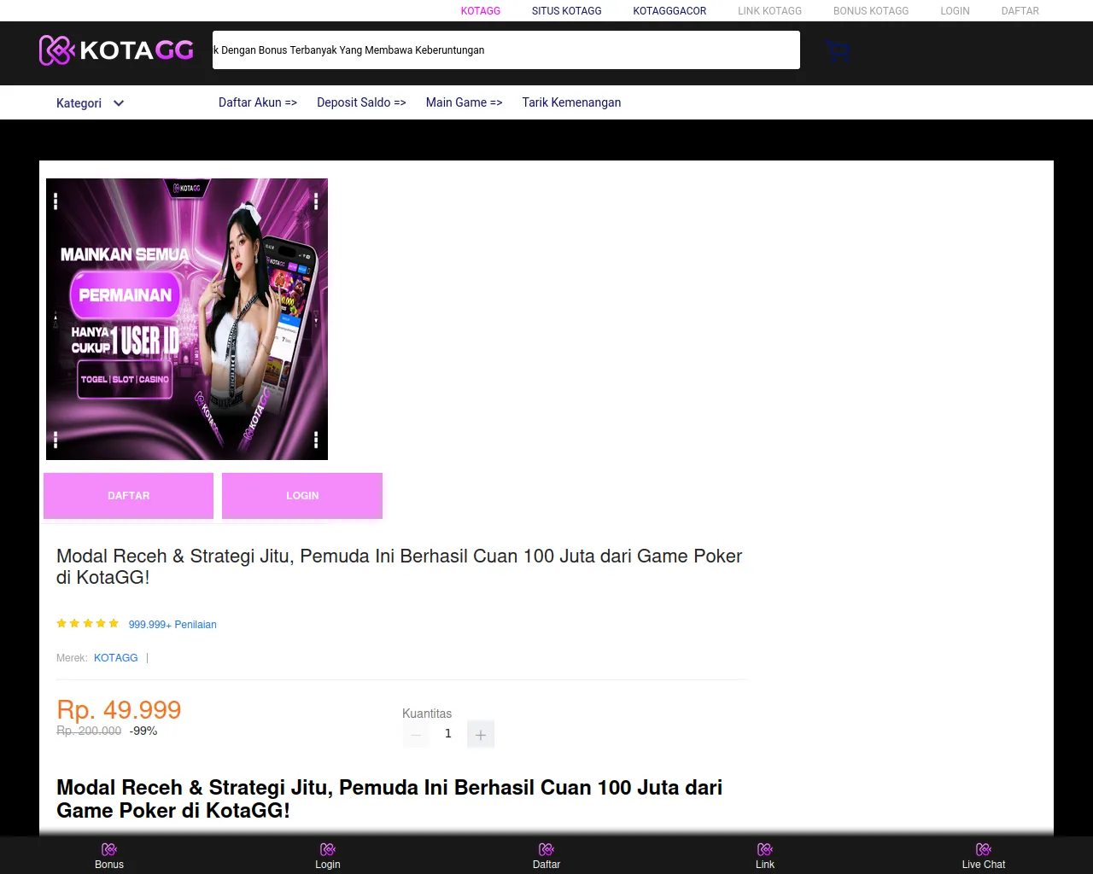Viewport: 1093px width, 874px height.
Task: Open the 999.999+ Penilaian link
Action: tap(172, 625)
